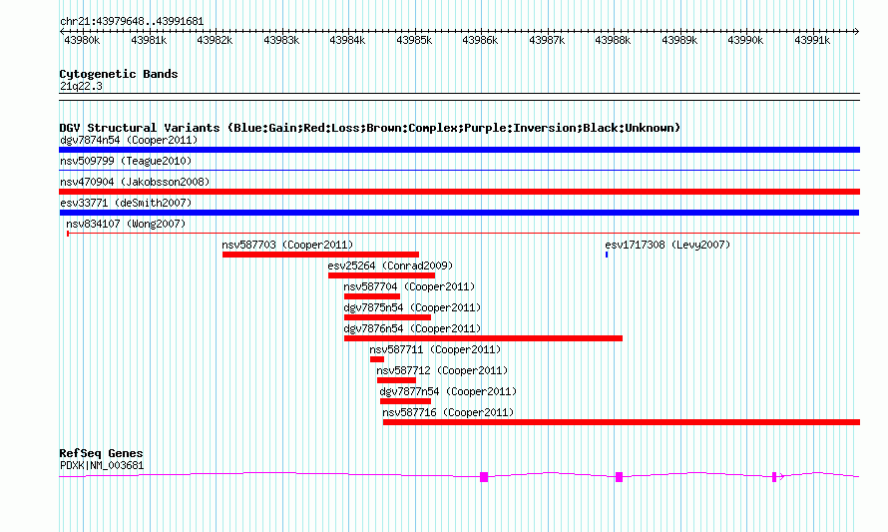Select the blue dgv7874n54 gain bar
The width and height of the screenshot is (888, 532).
tap(459, 150)
